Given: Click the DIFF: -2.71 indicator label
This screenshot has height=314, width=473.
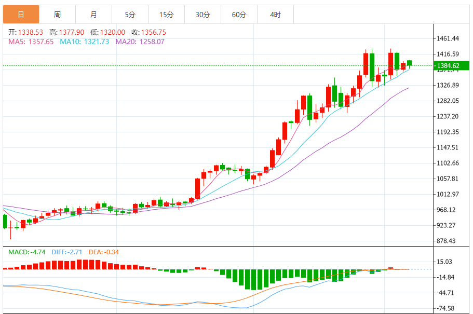Looking at the screenshot, I should coord(66,252).
